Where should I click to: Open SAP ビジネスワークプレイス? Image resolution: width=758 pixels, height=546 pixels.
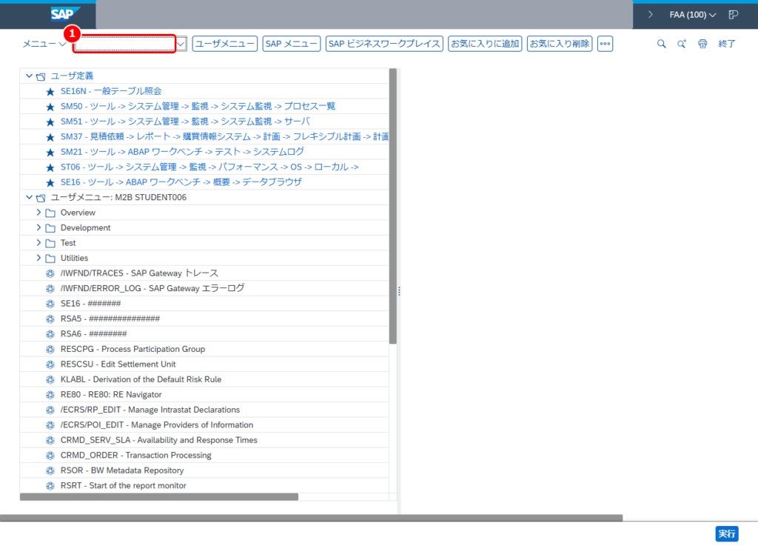(x=384, y=44)
